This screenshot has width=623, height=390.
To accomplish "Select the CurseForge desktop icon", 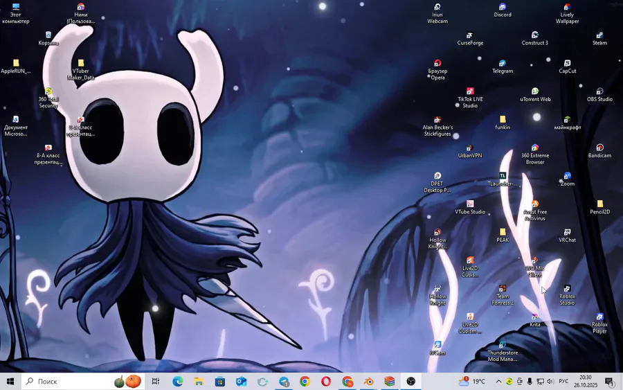I will coord(470,39).
